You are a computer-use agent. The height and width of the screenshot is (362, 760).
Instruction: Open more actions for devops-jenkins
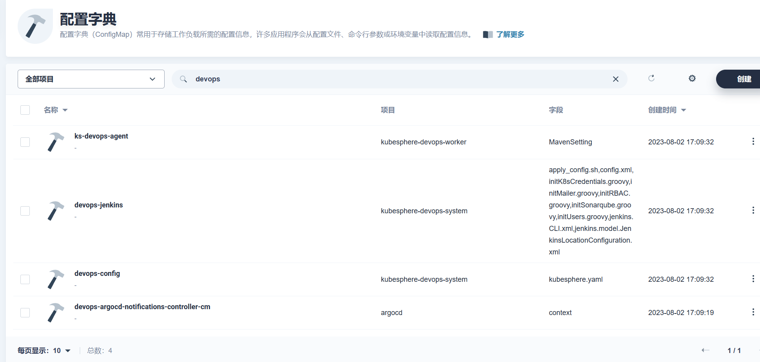point(753,210)
